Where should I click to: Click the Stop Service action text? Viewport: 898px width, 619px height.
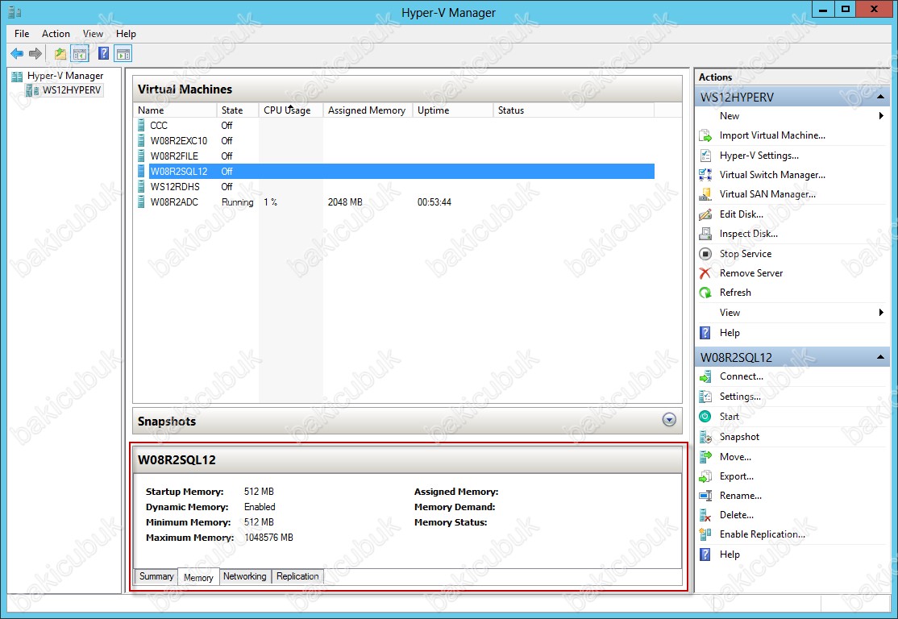(x=745, y=254)
